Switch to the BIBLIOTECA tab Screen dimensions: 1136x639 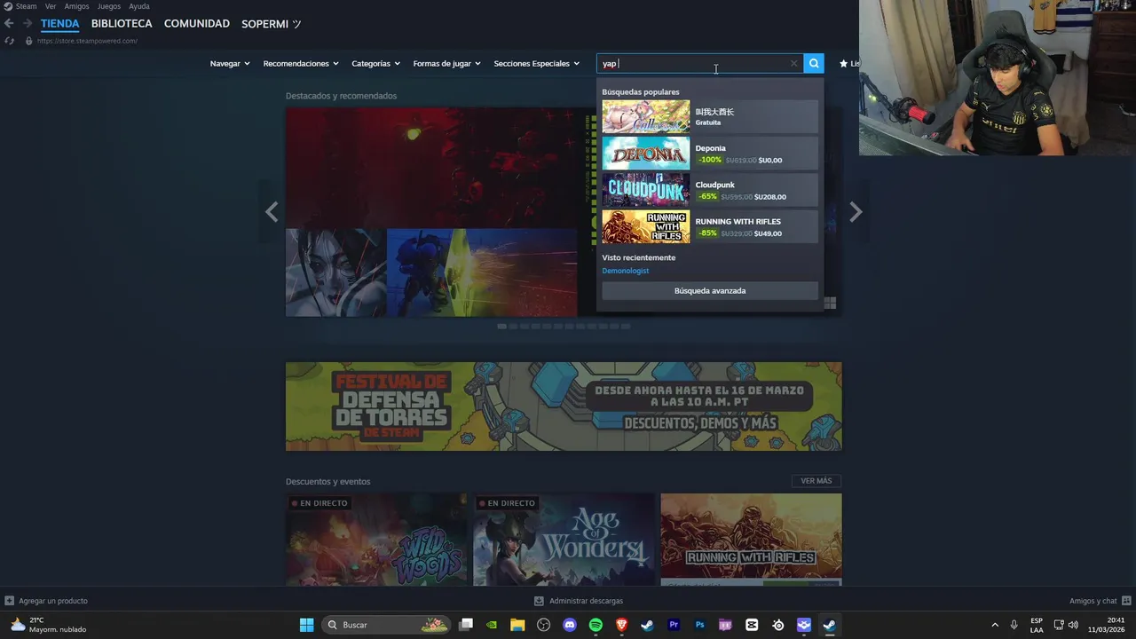[122, 24]
